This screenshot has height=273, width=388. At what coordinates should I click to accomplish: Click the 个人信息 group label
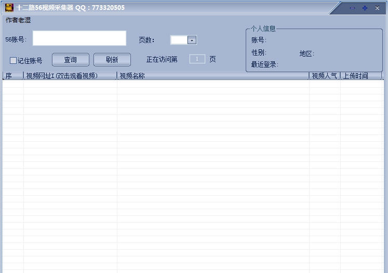click(x=263, y=29)
